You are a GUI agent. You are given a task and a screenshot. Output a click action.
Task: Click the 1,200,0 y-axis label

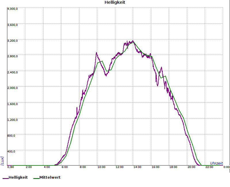pyautogui.click(x=12, y=120)
